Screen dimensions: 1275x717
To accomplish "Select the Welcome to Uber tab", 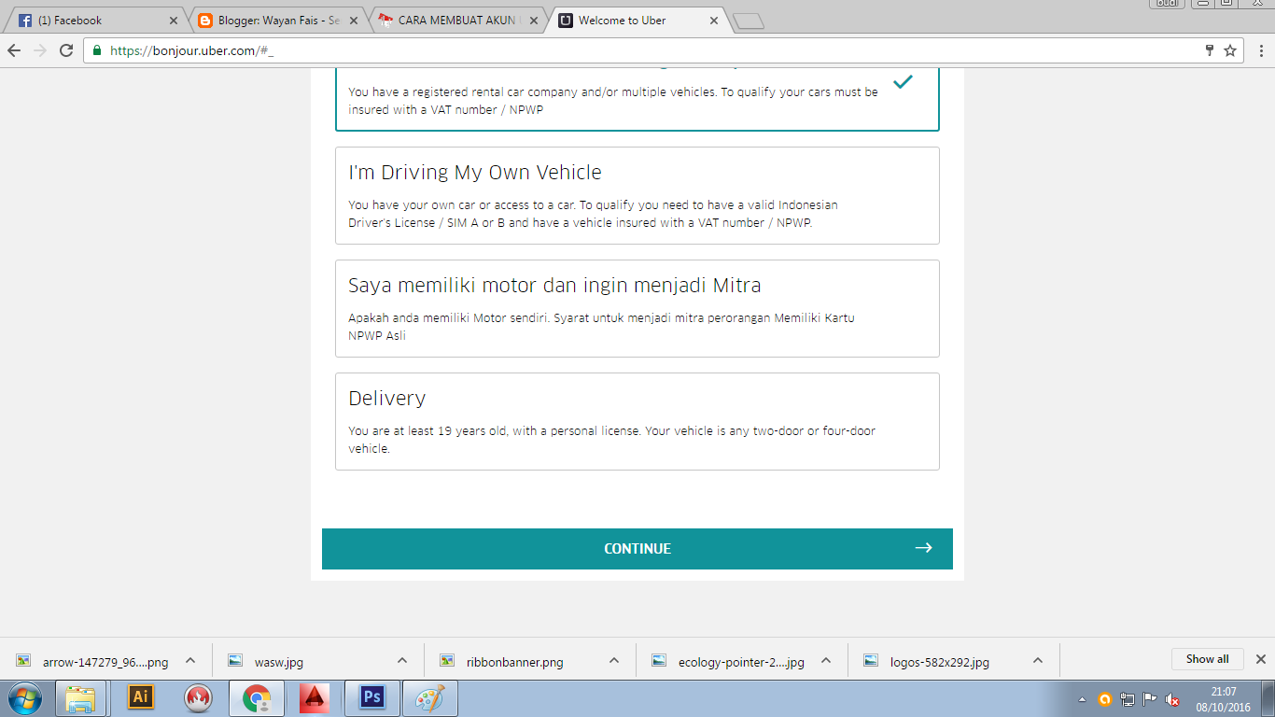I will click(637, 20).
